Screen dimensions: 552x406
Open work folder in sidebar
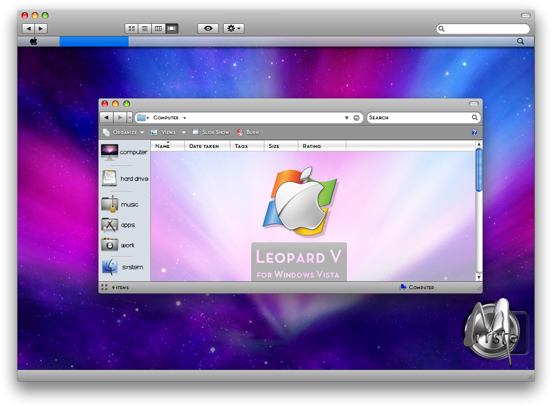pos(118,245)
